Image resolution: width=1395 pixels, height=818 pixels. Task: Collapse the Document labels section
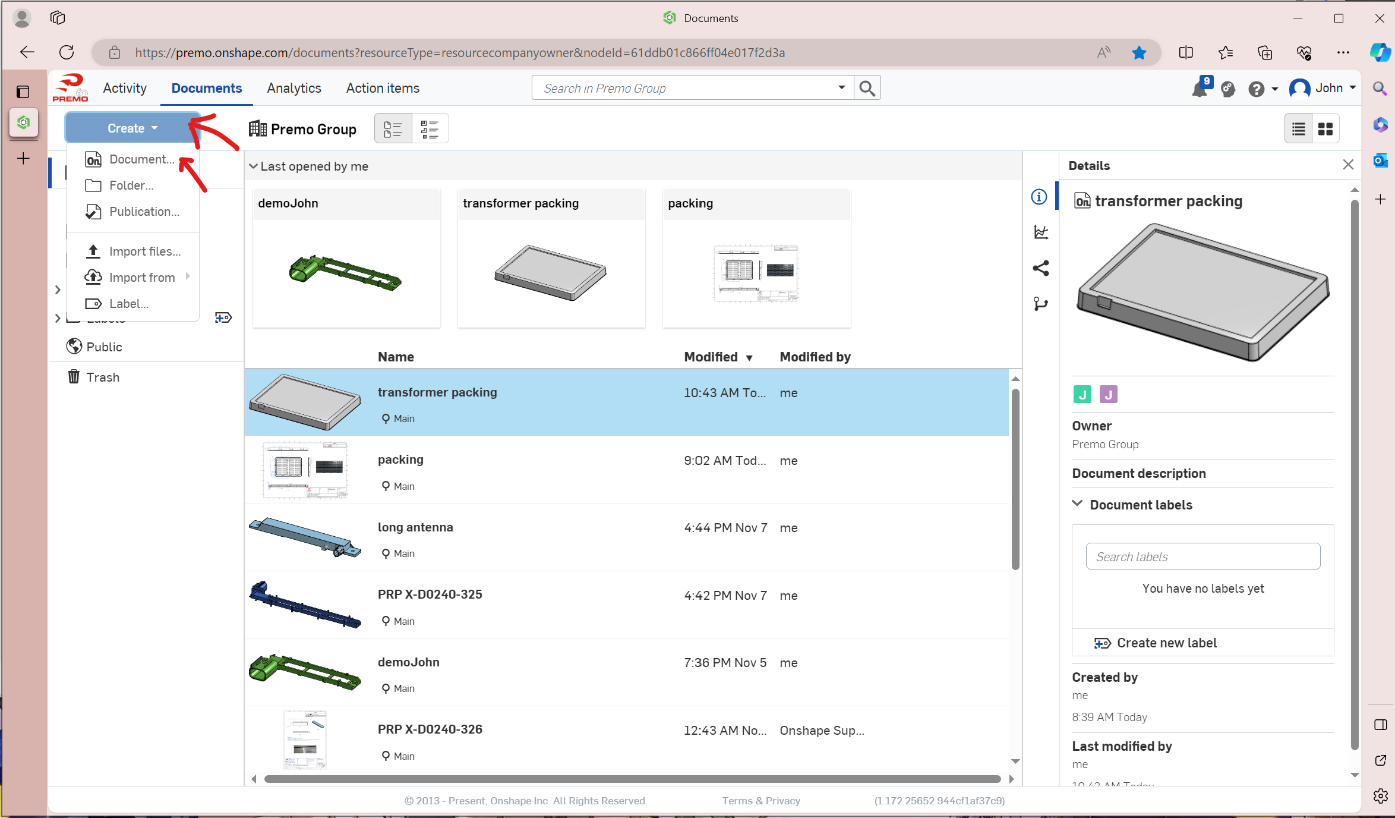pyautogui.click(x=1077, y=504)
